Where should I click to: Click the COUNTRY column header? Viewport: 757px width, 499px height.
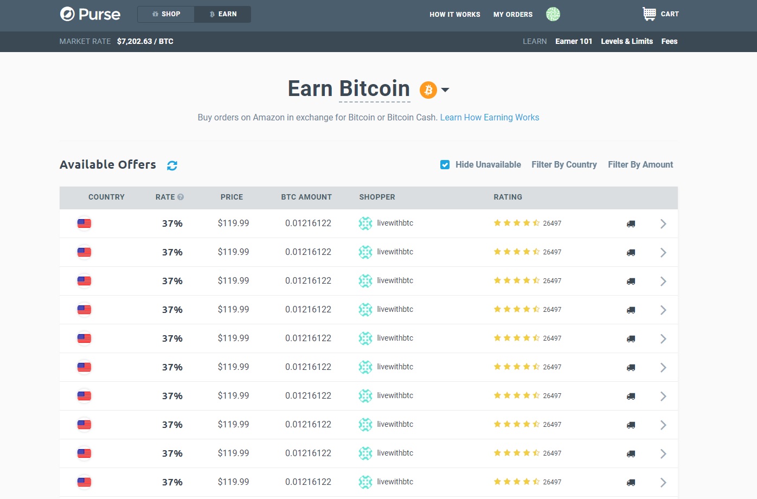coord(106,197)
